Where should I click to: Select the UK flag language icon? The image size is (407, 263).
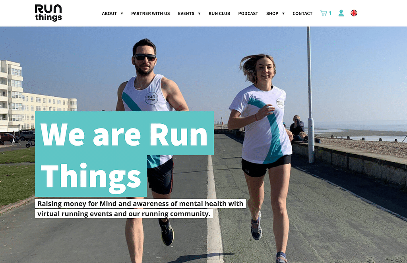354,13
